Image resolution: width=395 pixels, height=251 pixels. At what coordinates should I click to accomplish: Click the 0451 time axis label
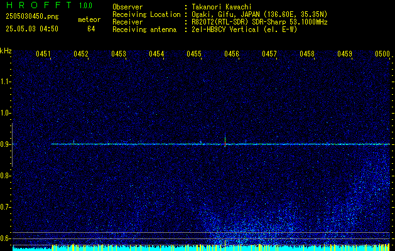point(43,53)
